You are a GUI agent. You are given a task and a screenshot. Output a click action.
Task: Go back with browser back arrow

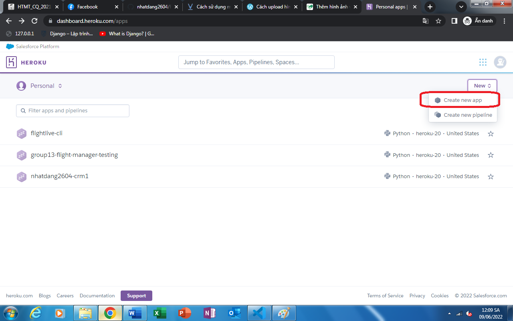pyautogui.click(x=9, y=21)
